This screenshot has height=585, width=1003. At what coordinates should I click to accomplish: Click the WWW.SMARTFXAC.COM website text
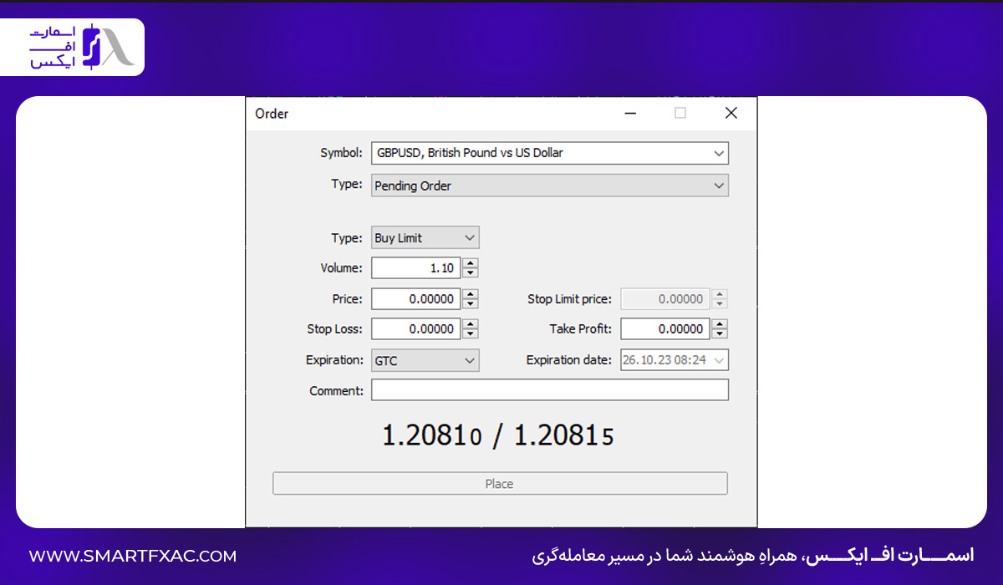pyautogui.click(x=133, y=556)
